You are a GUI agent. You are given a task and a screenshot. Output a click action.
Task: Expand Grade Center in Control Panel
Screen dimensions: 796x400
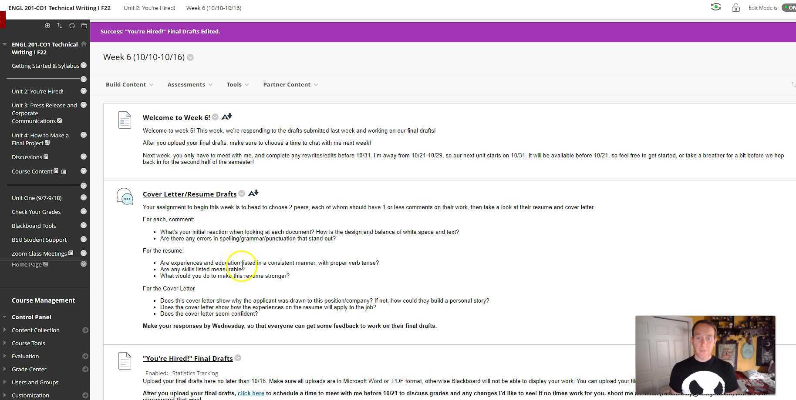click(5, 369)
